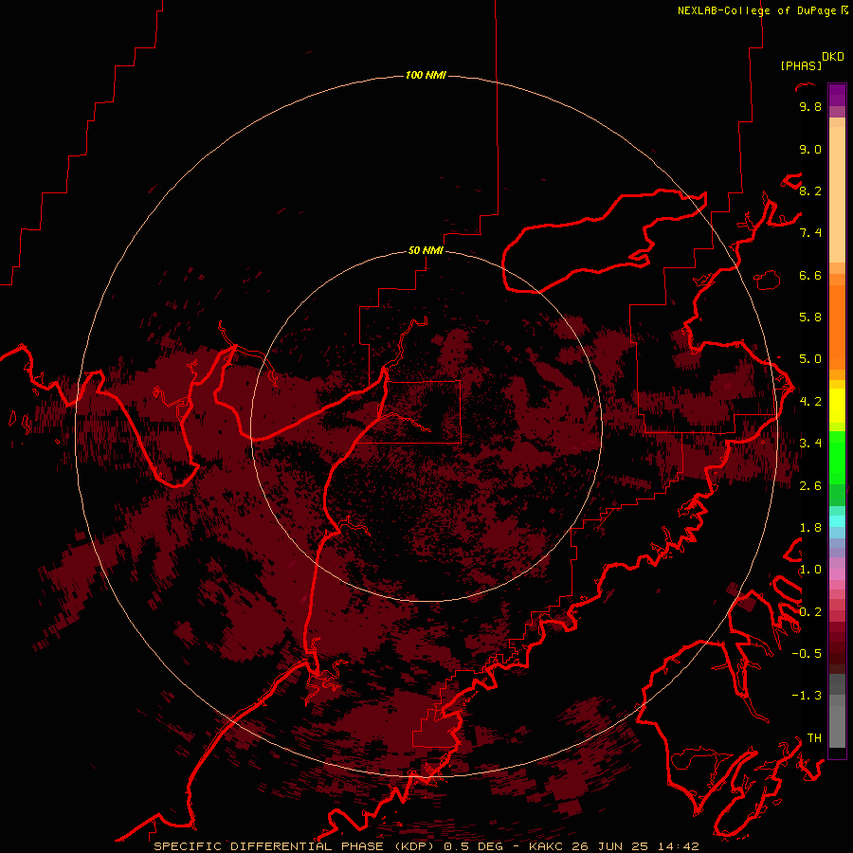Click the 6.6 legend value
This screenshot has width=853, height=853.
810,275
